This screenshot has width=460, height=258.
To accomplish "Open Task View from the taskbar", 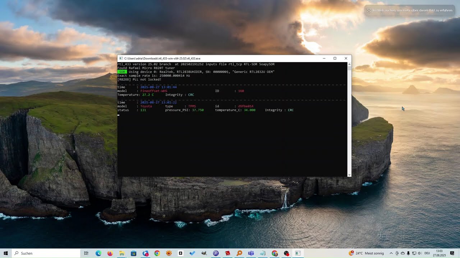I will pyautogui.click(x=86, y=253).
